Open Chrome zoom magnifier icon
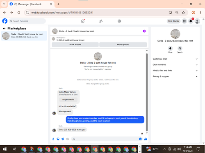This screenshot has width=205, height=153. point(177,13)
